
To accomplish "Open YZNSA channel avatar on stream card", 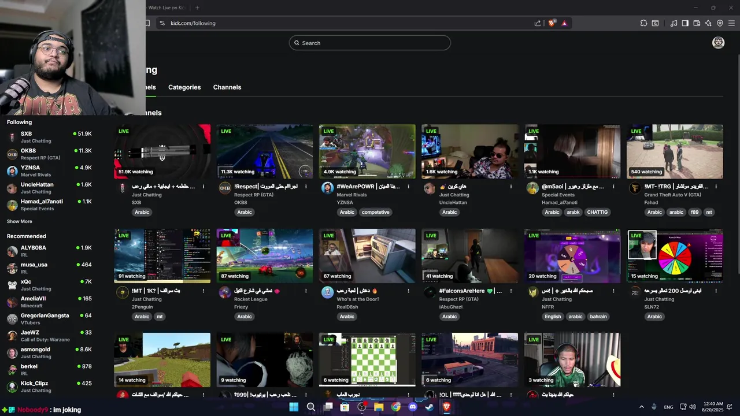I will (x=327, y=188).
